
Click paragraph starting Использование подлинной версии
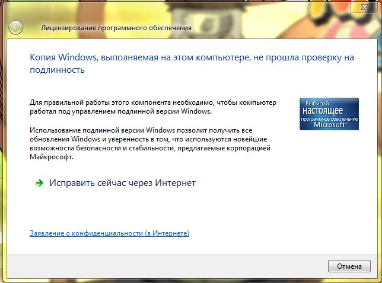150,143
